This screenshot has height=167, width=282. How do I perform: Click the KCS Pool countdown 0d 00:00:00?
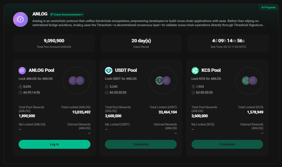[204, 92]
